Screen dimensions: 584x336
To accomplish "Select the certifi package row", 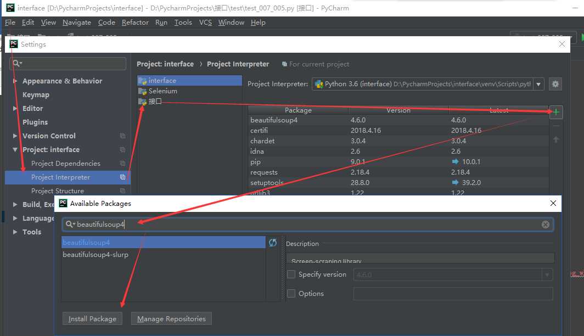I will coord(398,130).
